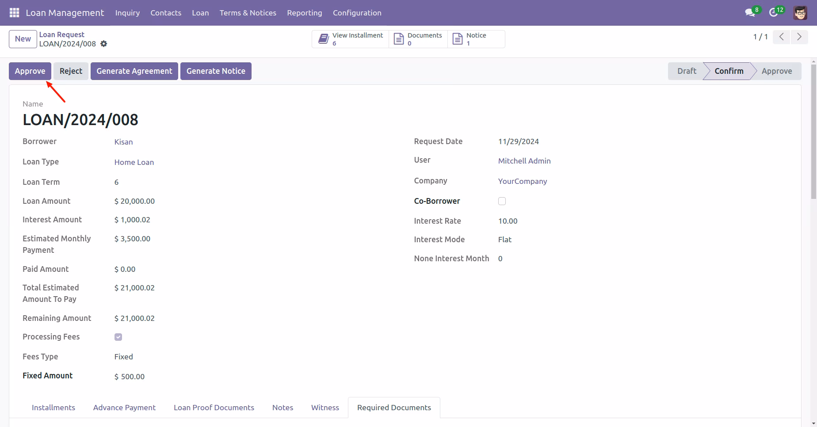Open the Kisan borrower link
817x427 pixels.
pyautogui.click(x=123, y=142)
